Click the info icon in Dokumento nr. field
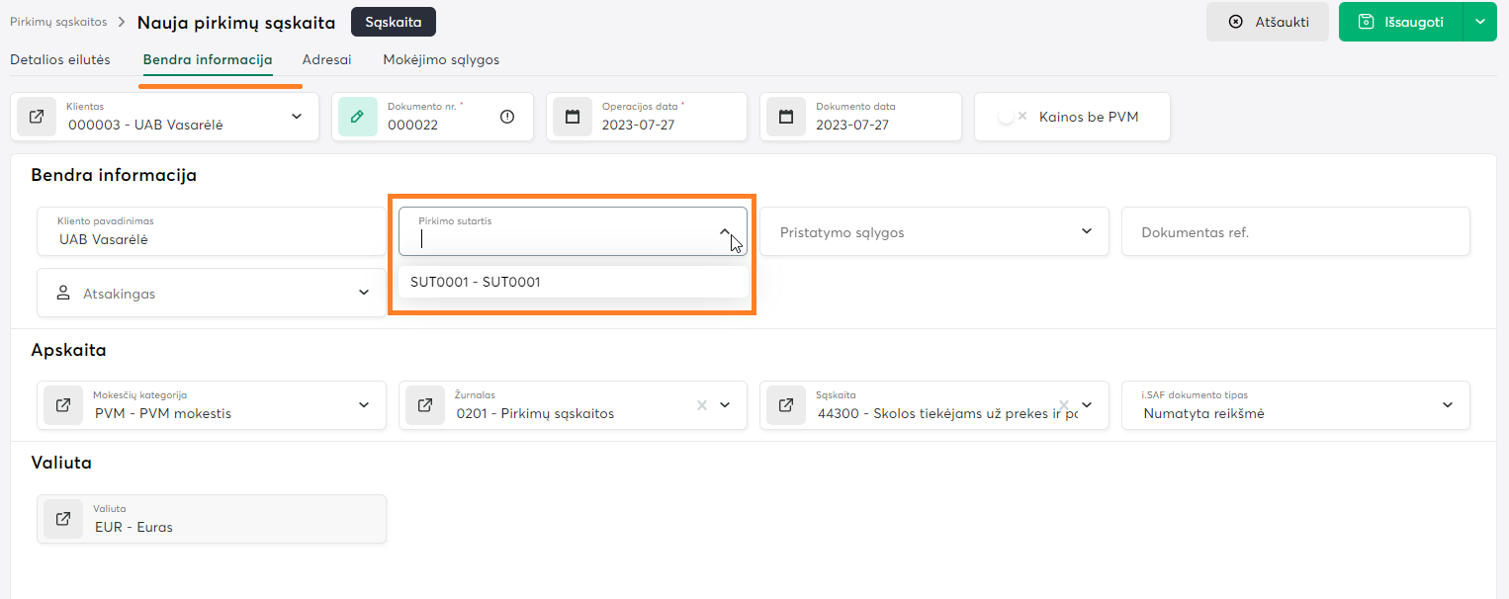 pyautogui.click(x=507, y=117)
